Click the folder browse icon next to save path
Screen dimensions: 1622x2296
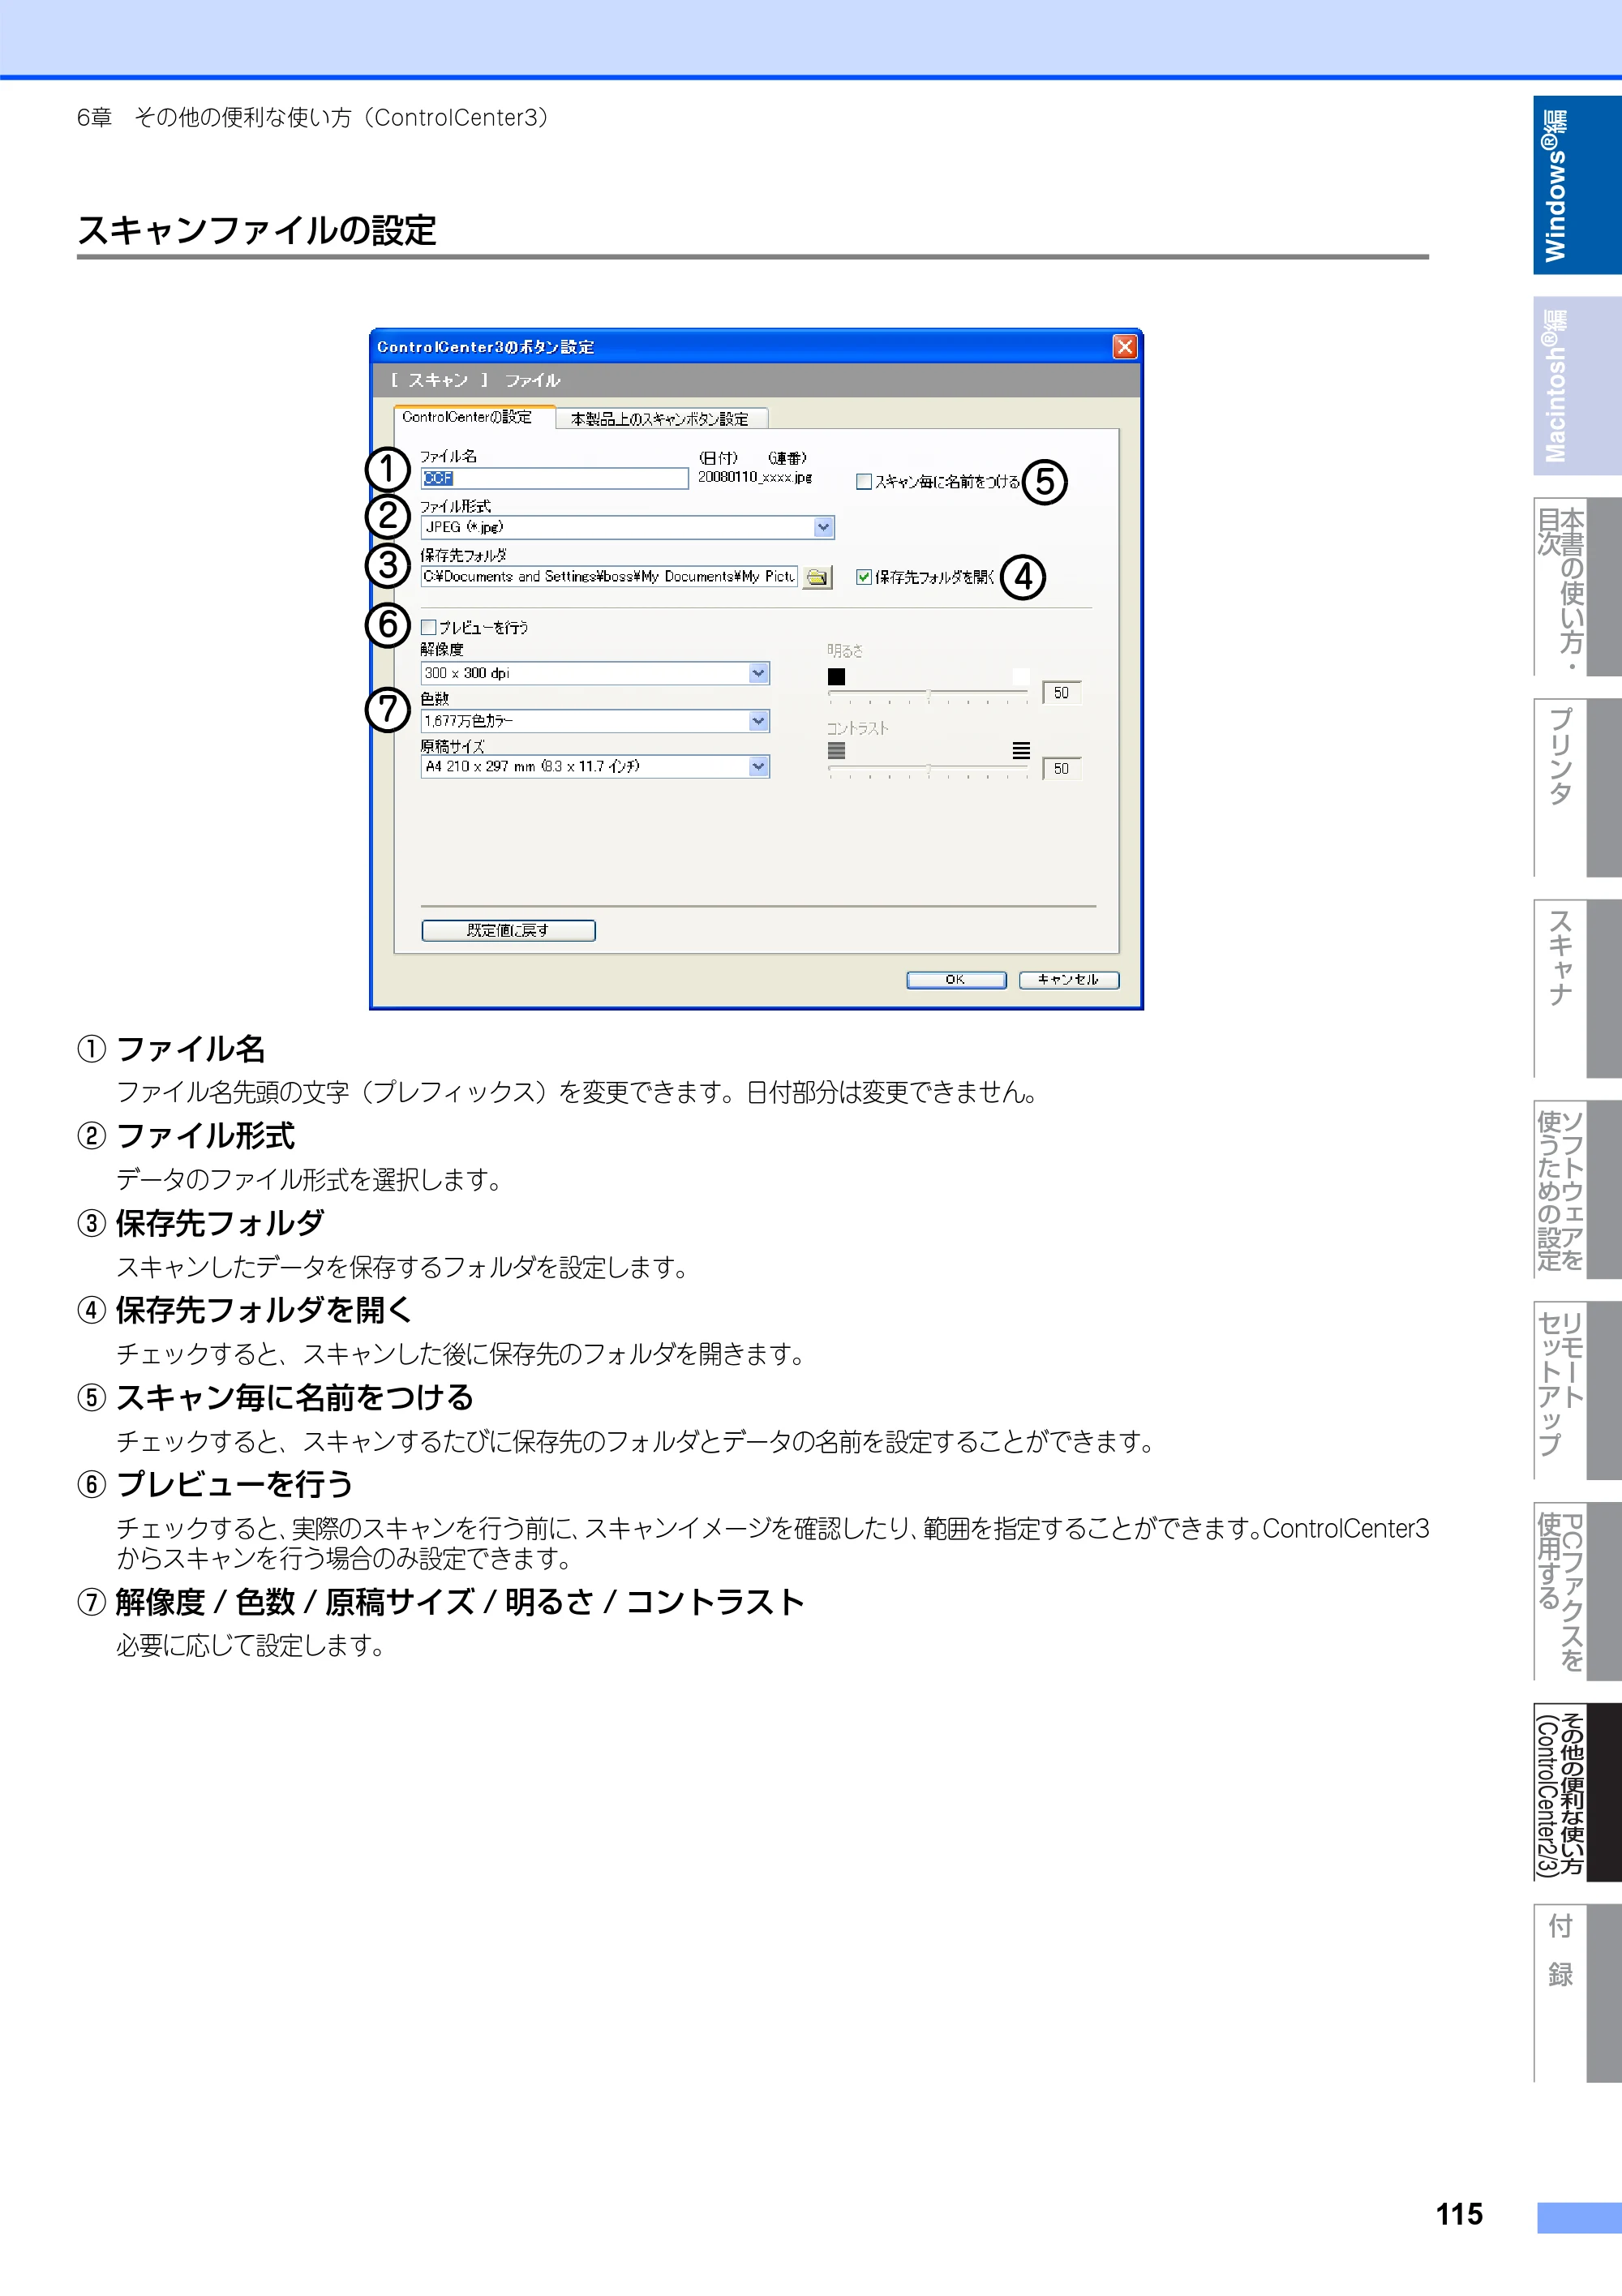tap(817, 577)
